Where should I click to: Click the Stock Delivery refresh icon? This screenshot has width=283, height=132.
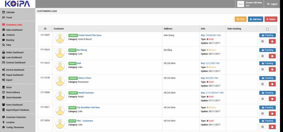[3, 92]
